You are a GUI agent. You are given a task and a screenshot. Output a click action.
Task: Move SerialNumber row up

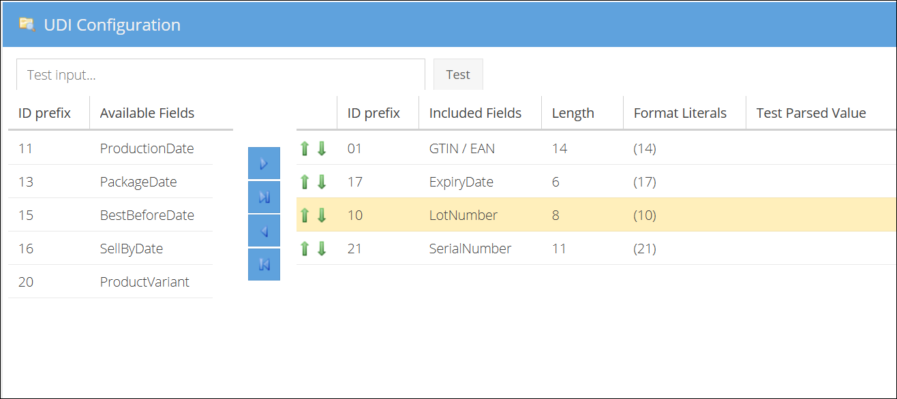coord(305,249)
